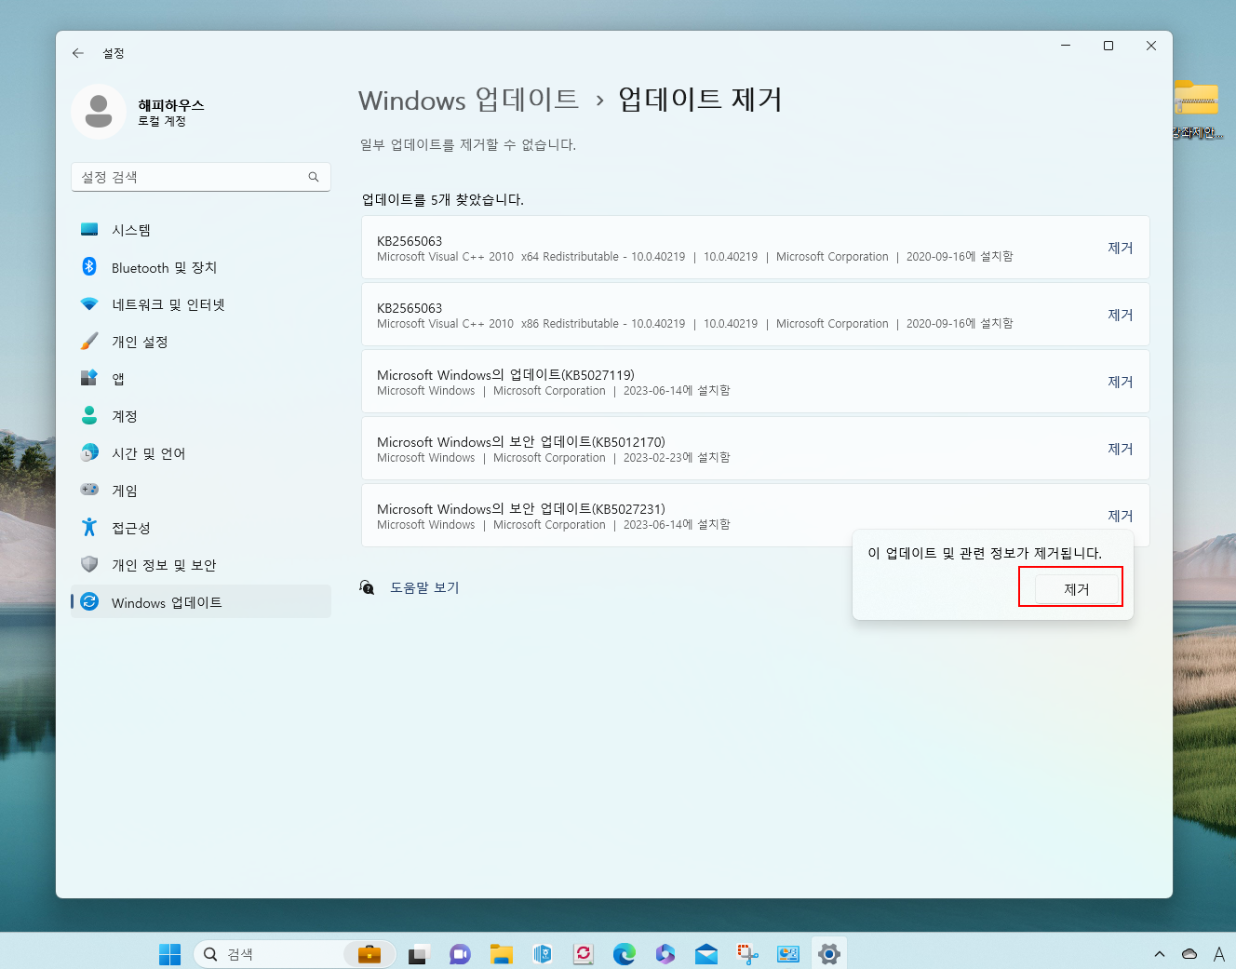Click Settings gear icon in taskbar

(829, 954)
